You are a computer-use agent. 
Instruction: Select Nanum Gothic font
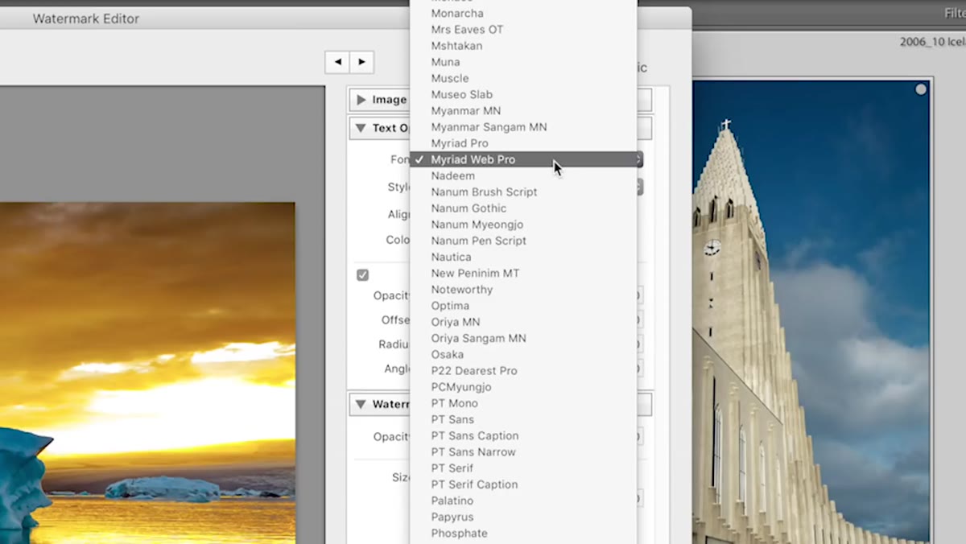coord(523,208)
